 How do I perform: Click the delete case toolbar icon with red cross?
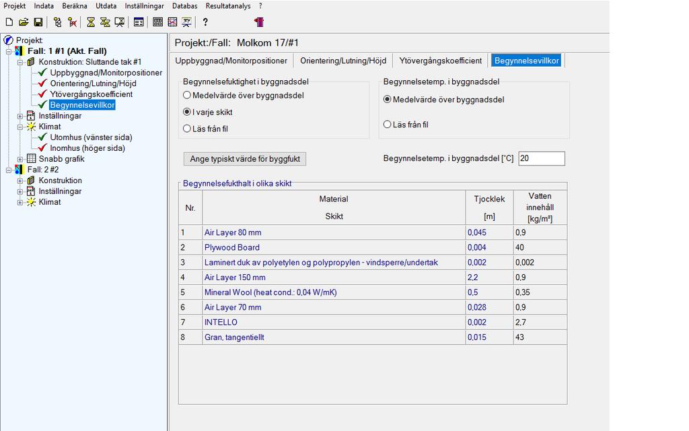(73, 22)
